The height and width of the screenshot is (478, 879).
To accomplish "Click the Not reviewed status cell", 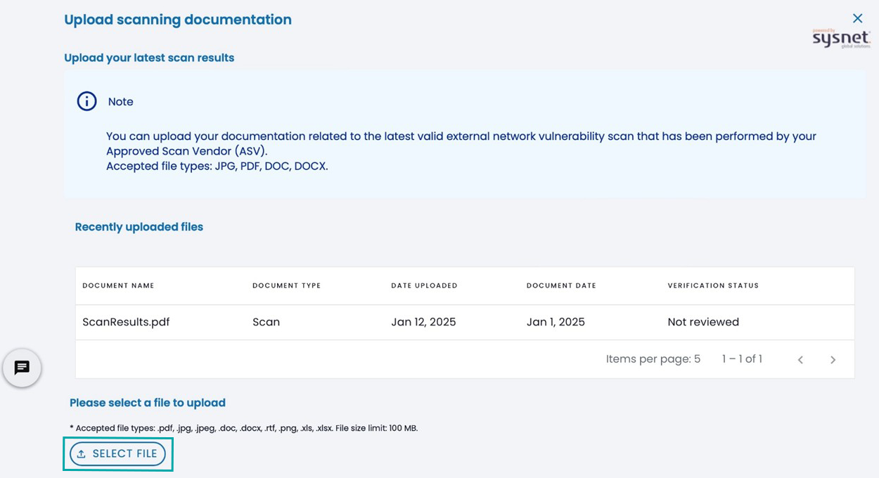I will tap(703, 322).
